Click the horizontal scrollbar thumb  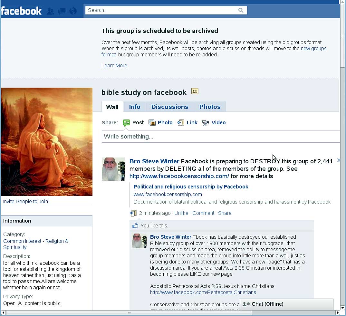tap(129, 313)
